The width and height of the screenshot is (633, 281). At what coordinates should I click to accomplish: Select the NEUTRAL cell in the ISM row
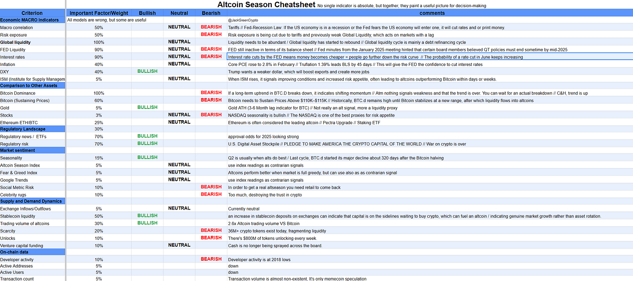[180, 79]
